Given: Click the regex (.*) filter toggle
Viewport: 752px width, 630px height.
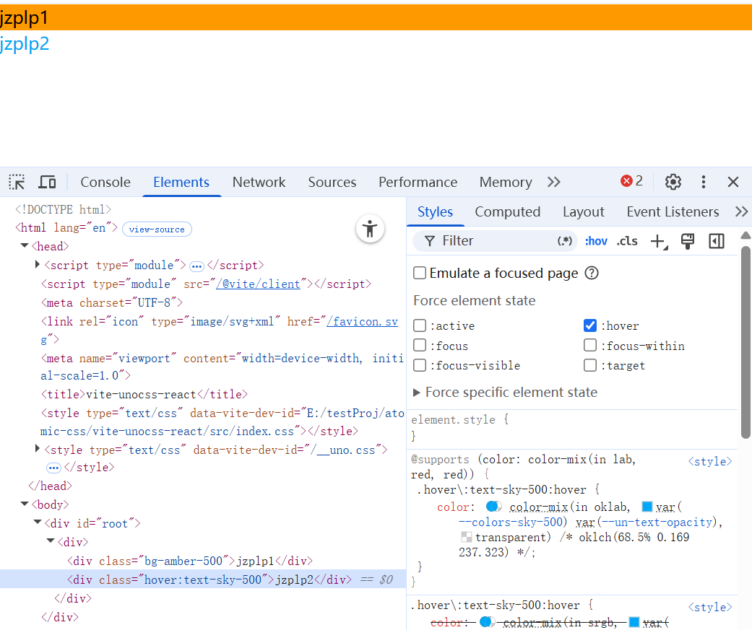Looking at the screenshot, I should pos(564,241).
